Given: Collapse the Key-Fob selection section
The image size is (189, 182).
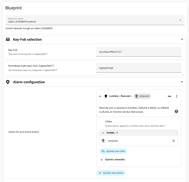Looking at the screenshot, I should click(x=182, y=39).
